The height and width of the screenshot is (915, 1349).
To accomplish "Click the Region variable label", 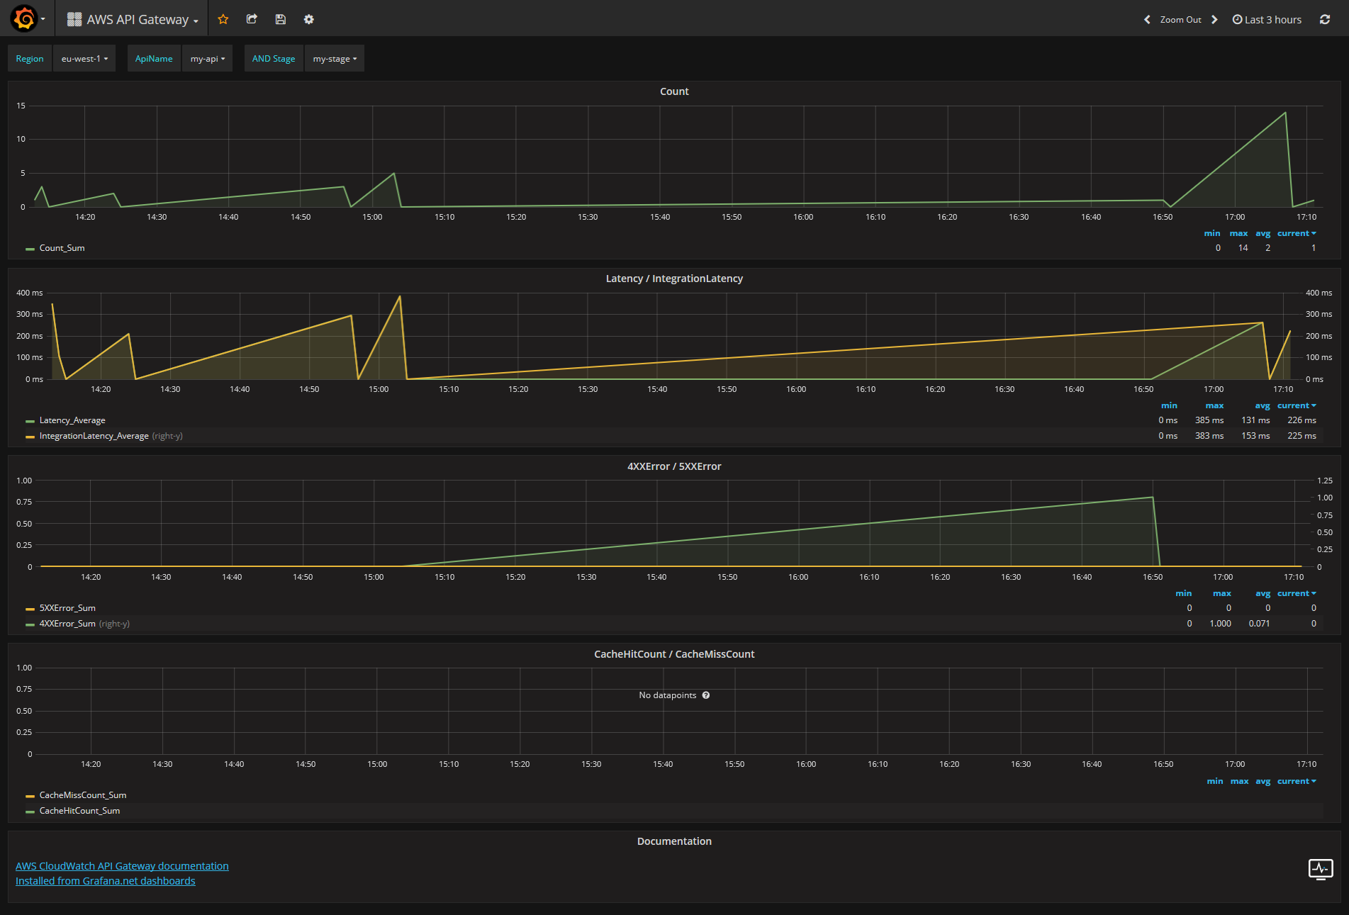I will coord(30,59).
